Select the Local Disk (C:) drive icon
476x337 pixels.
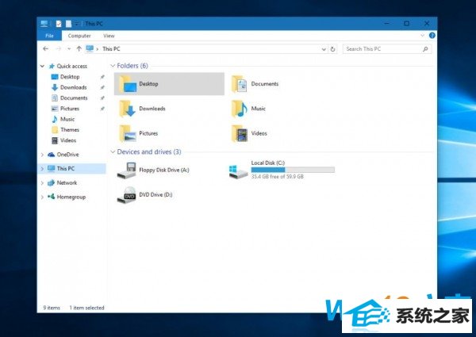click(x=236, y=170)
